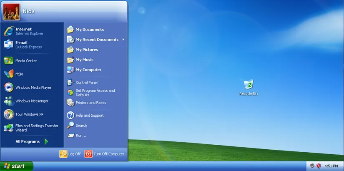Click the red security shield tray icon

[319, 166]
